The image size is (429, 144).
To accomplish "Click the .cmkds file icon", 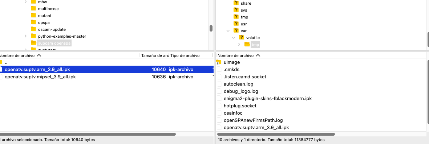I will (219, 69).
